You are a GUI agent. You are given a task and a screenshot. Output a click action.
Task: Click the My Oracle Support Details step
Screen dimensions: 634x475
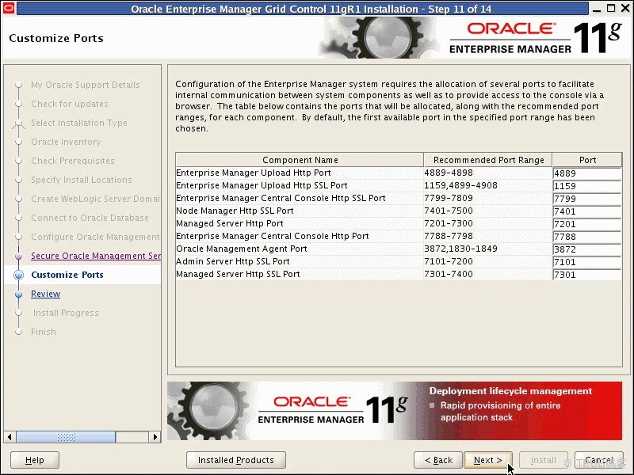[x=86, y=85]
